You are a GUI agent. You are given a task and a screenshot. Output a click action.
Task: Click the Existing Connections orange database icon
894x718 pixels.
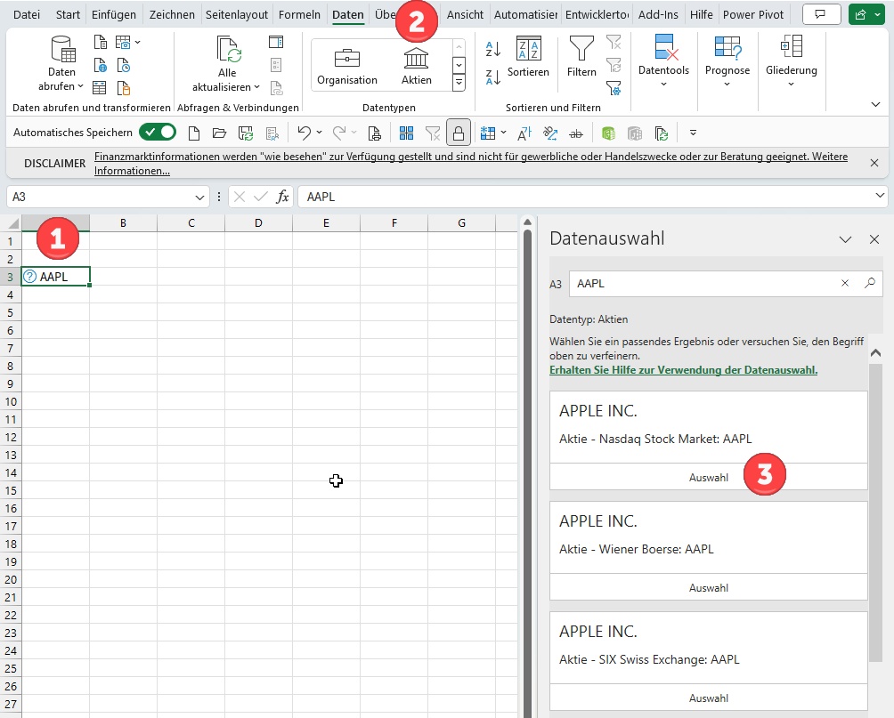point(124,88)
